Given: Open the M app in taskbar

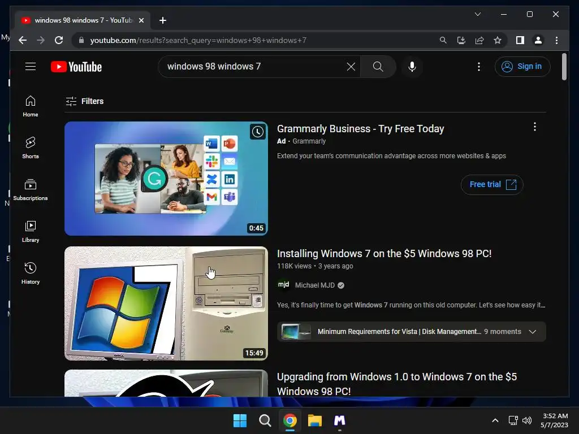Looking at the screenshot, I should coord(340,420).
